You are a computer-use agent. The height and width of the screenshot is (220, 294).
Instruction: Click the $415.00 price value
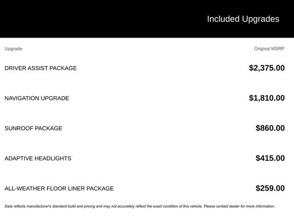coord(270,158)
